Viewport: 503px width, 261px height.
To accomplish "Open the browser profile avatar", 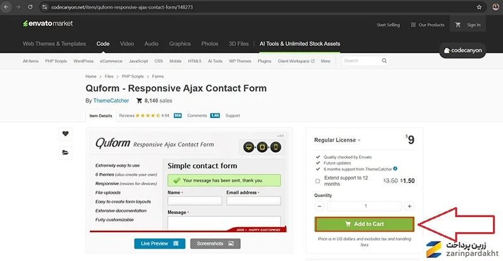I will point(495,7).
